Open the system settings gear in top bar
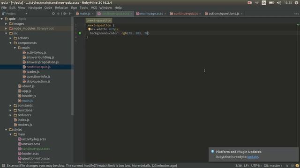The height and width of the screenshot is (168, 300). (296, 3)
